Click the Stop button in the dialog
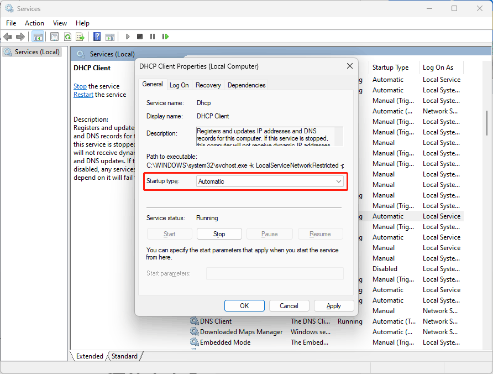This screenshot has width=493, height=374. (219, 234)
